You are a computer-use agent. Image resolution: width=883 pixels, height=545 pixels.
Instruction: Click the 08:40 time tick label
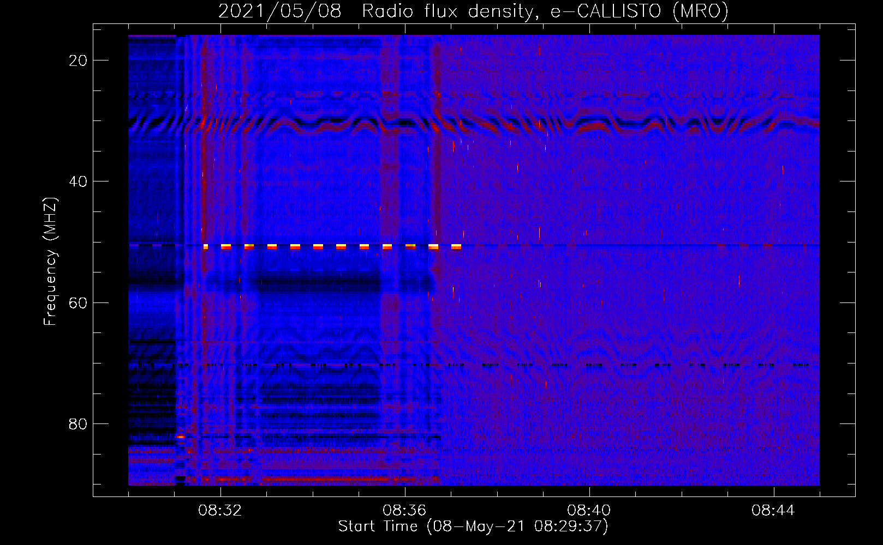(x=589, y=511)
